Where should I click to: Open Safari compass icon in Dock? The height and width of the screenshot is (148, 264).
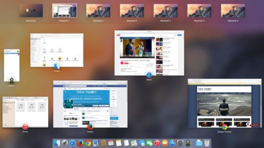tap(72, 143)
